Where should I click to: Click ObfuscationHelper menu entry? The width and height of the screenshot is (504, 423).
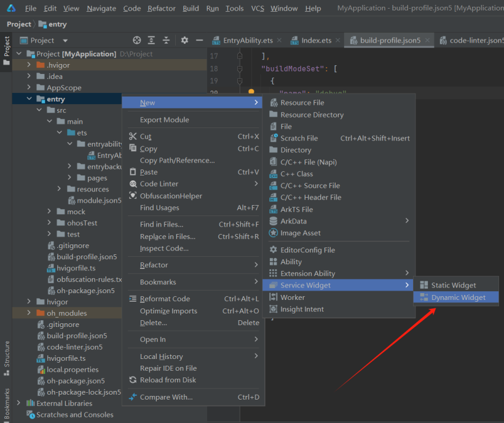(x=194, y=196)
